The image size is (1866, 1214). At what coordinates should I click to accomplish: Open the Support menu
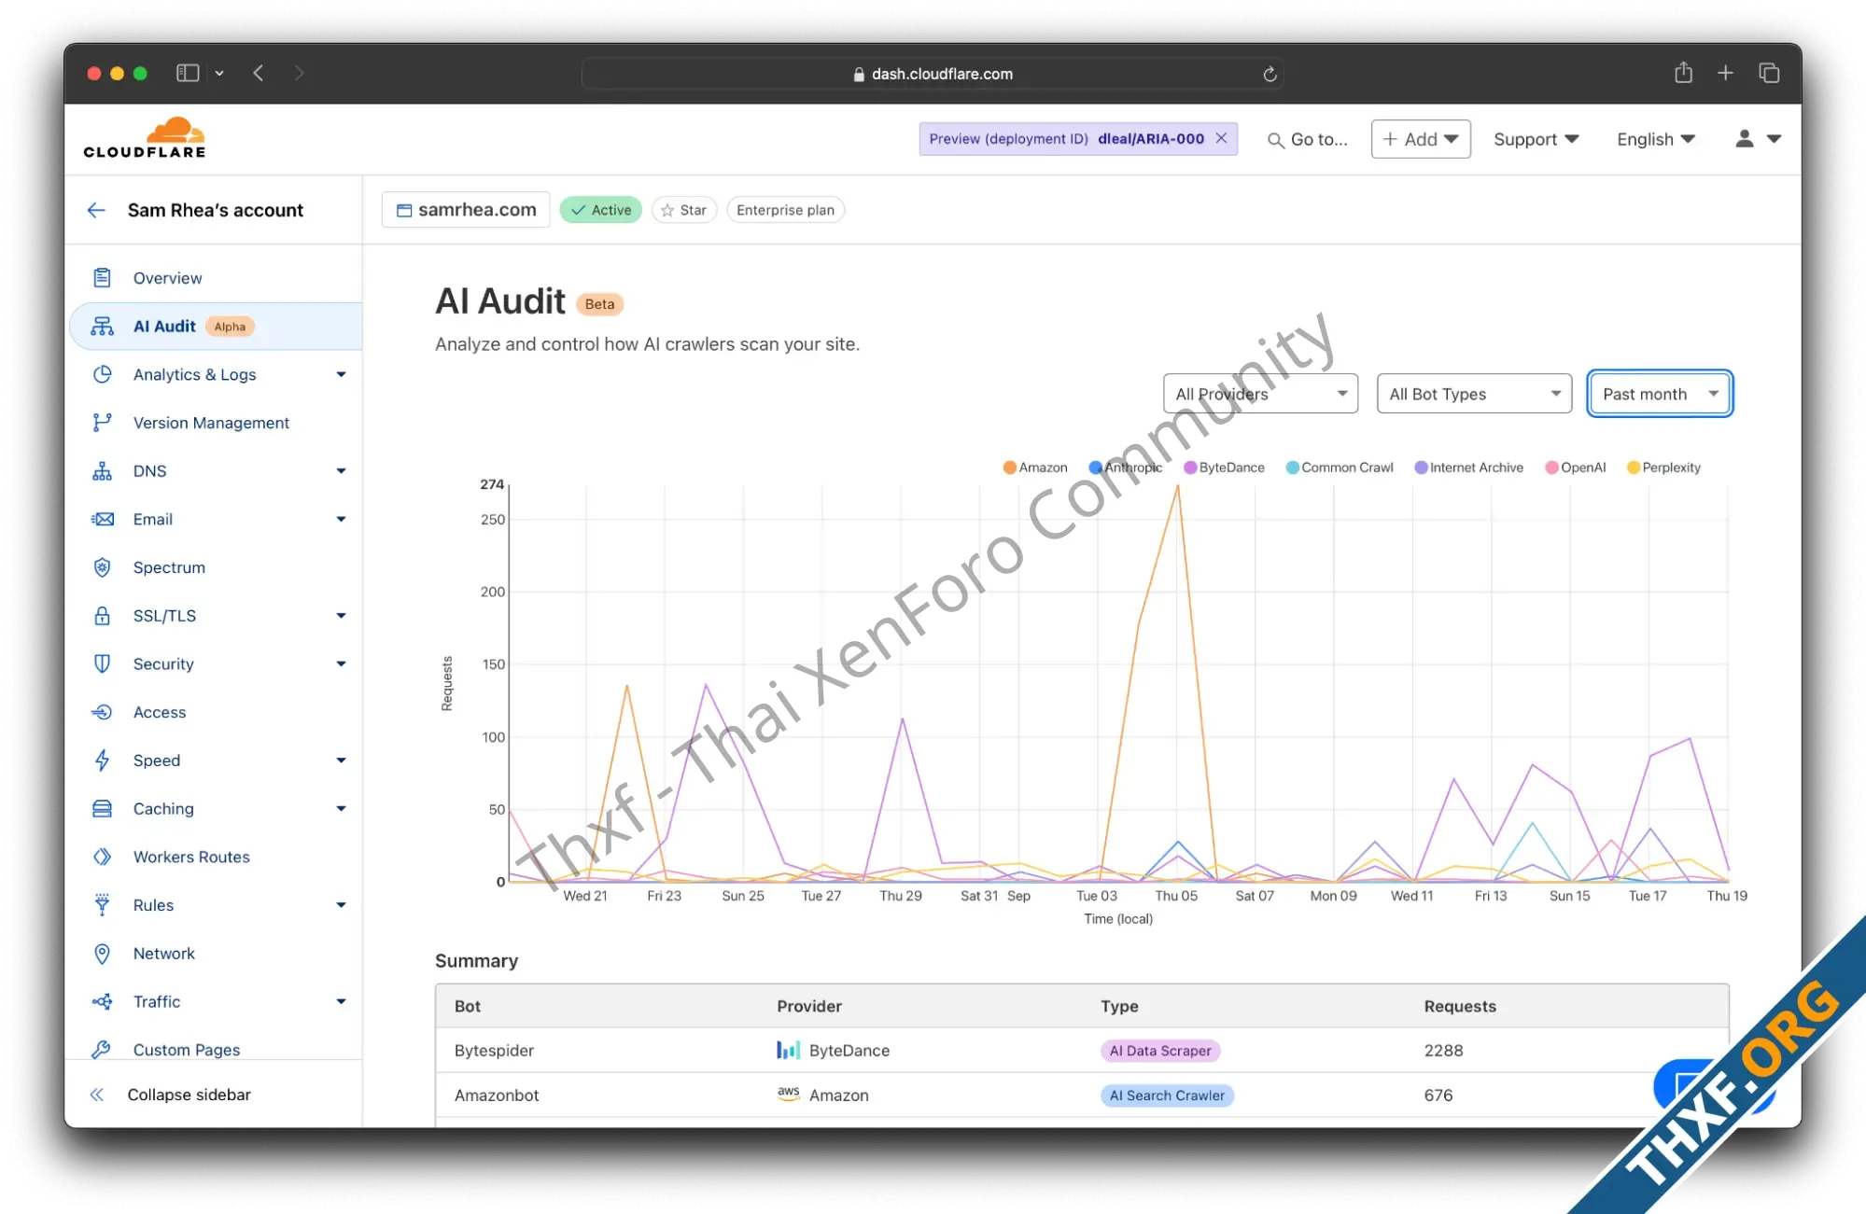point(1536,139)
